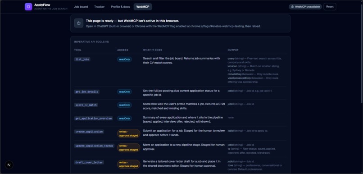Go to Profile & docs tab
Viewport: 363px width, 174px height.
(x=120, y=7)
